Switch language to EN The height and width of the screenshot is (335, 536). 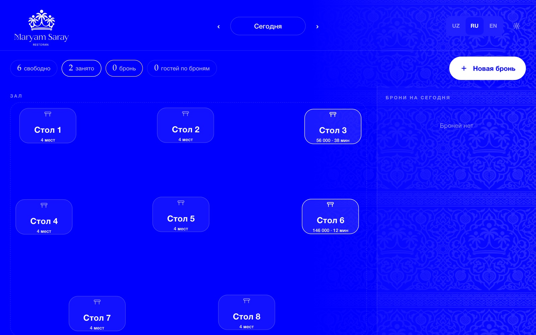point(493,26)
